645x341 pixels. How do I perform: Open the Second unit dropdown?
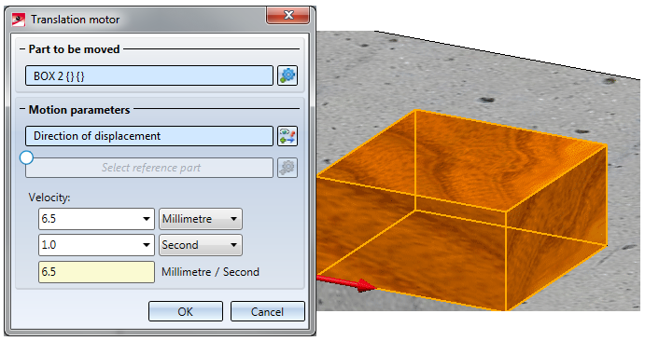point(201,245)
